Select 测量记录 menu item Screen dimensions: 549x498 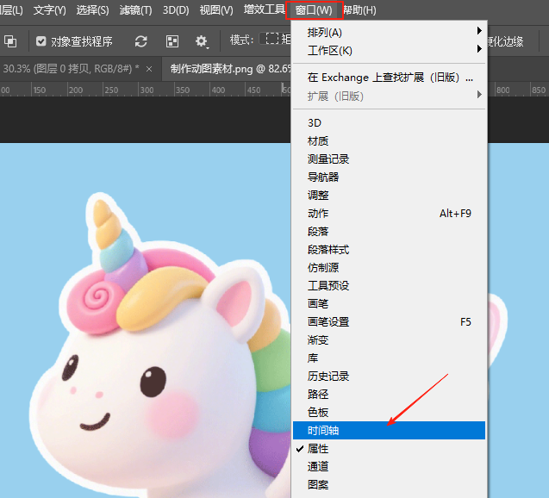click(x=389, y=159)
